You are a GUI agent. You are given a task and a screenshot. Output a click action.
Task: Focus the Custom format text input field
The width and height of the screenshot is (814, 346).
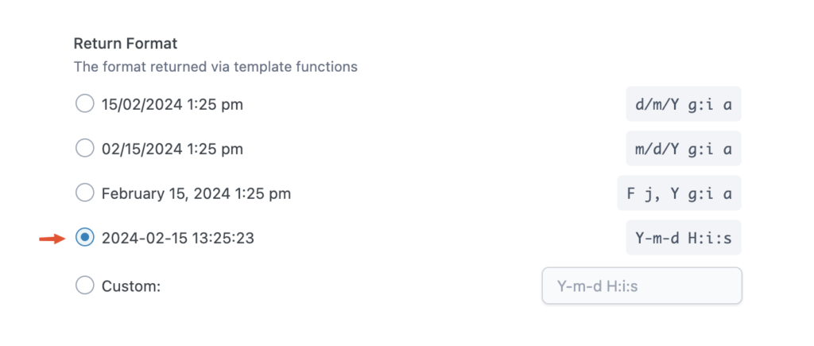pos(642,285)
